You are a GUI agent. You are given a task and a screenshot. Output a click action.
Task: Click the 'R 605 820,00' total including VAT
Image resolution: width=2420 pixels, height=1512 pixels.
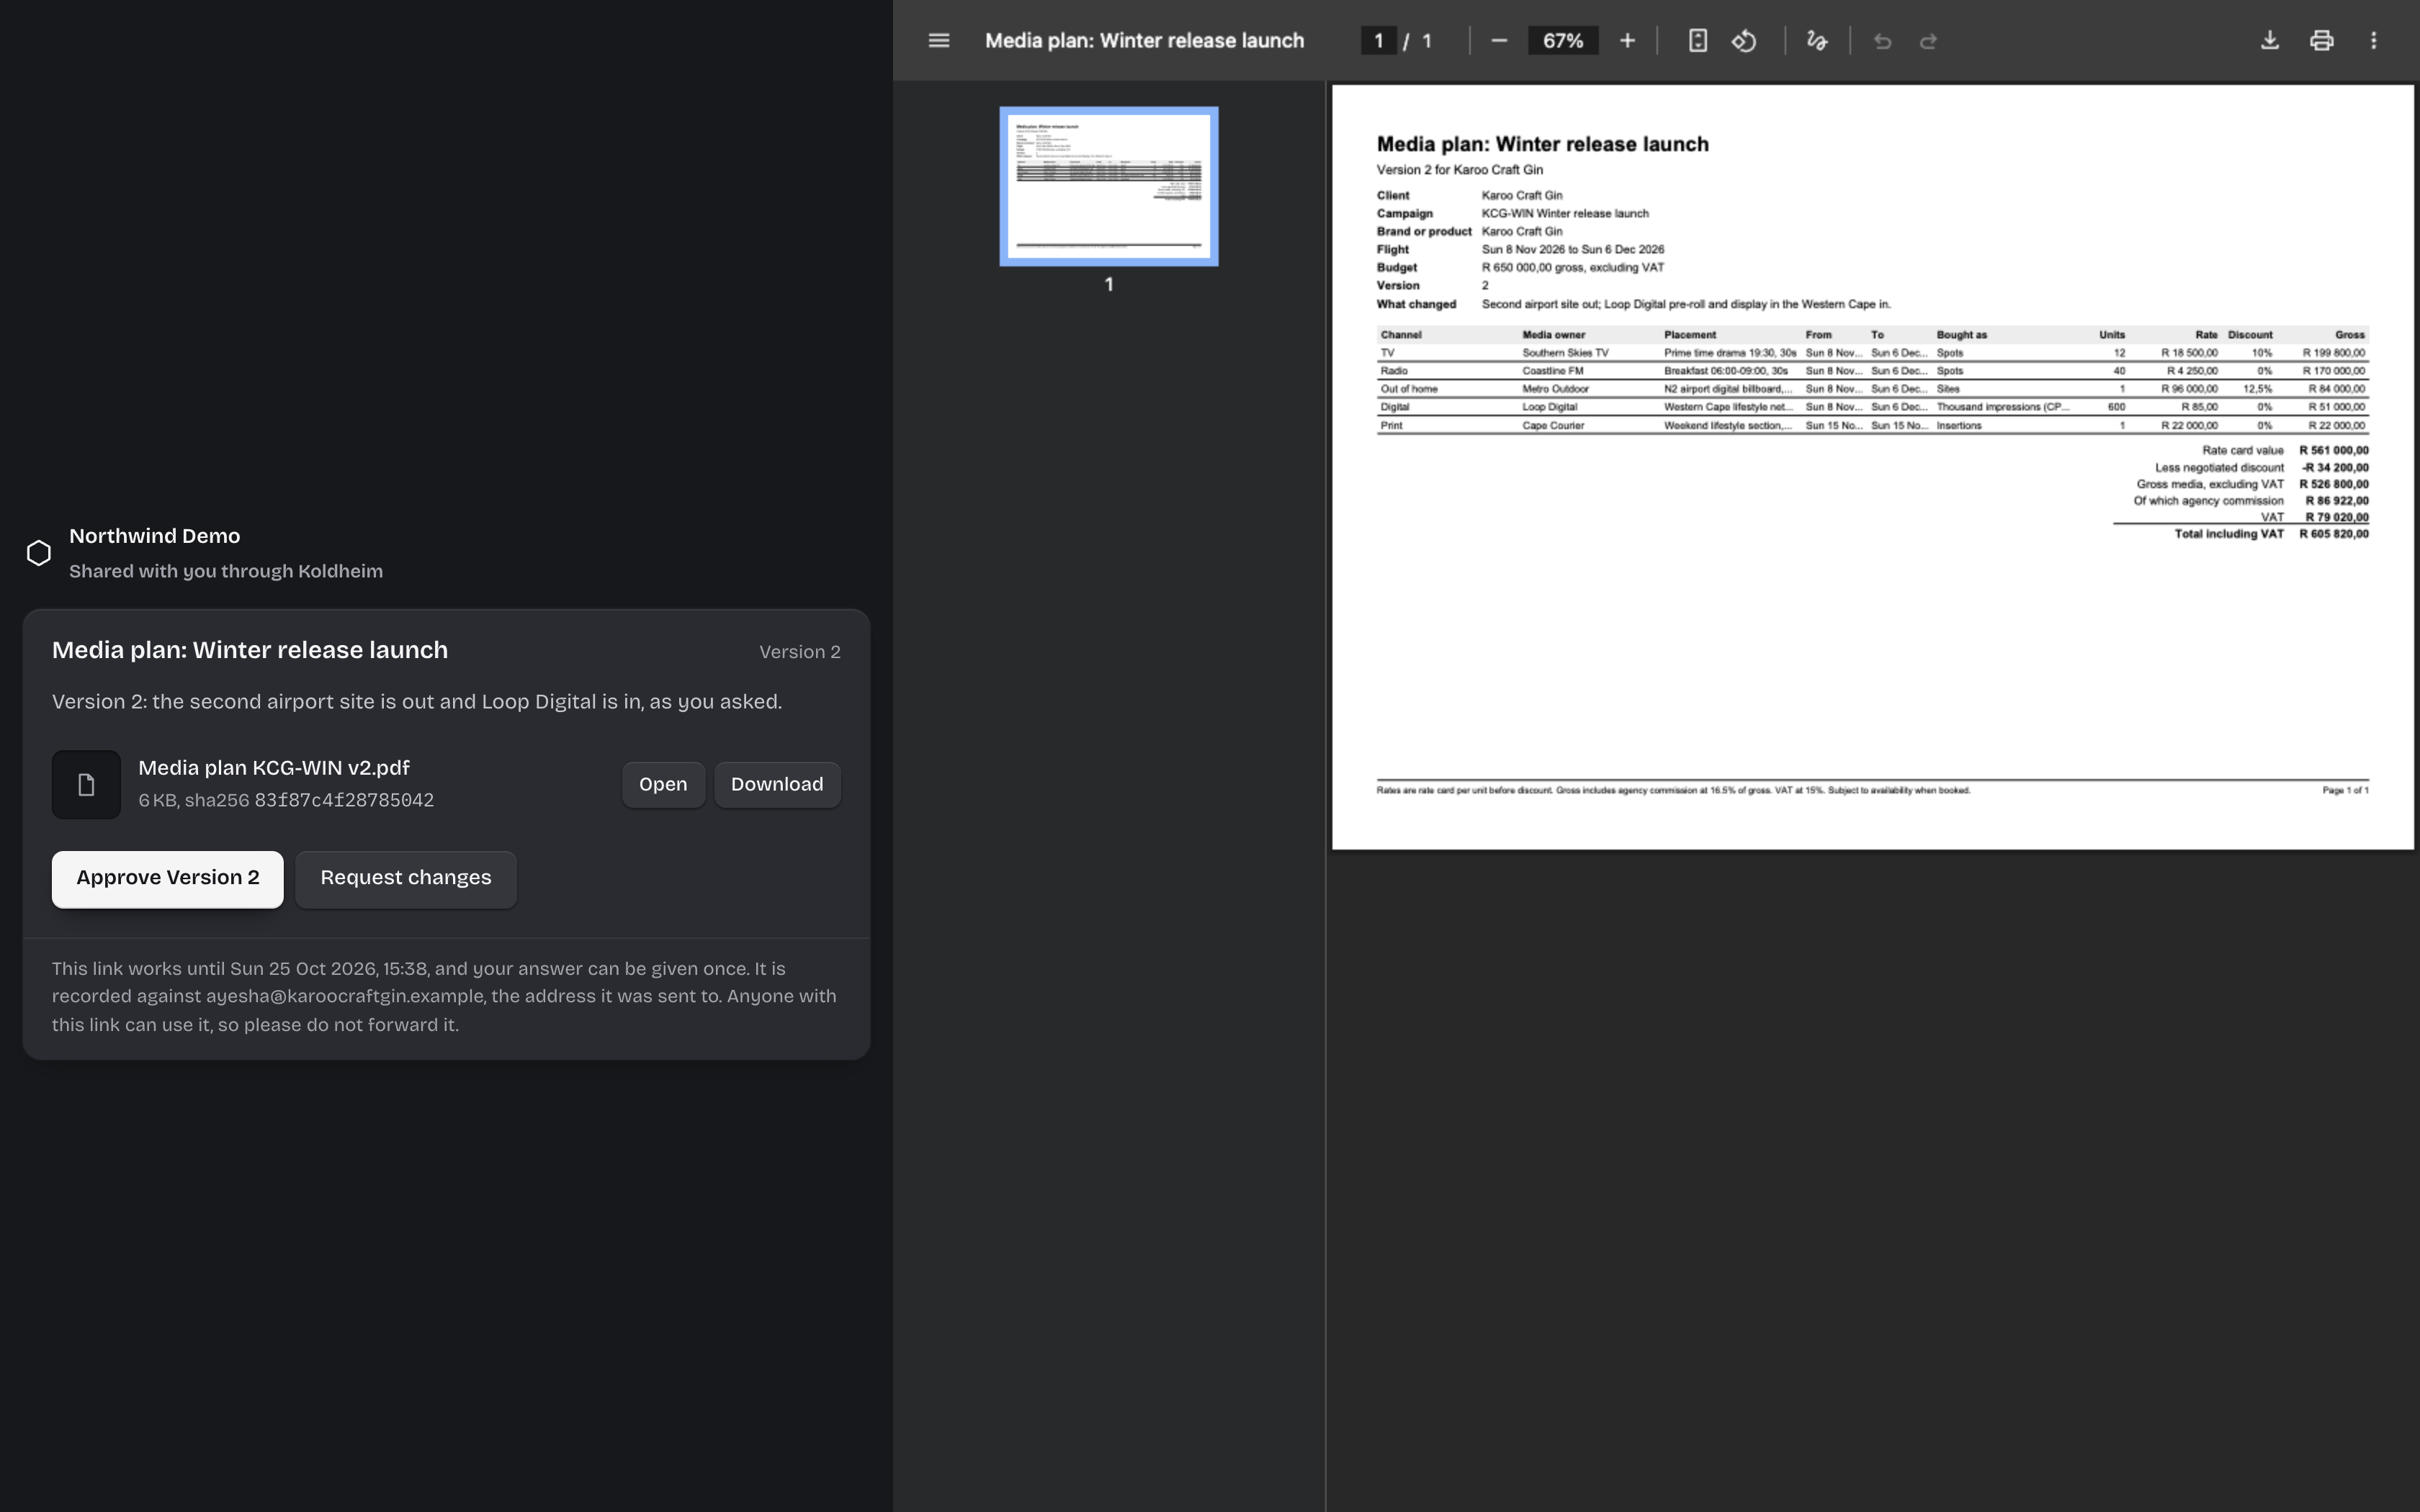coord(2333,534)
